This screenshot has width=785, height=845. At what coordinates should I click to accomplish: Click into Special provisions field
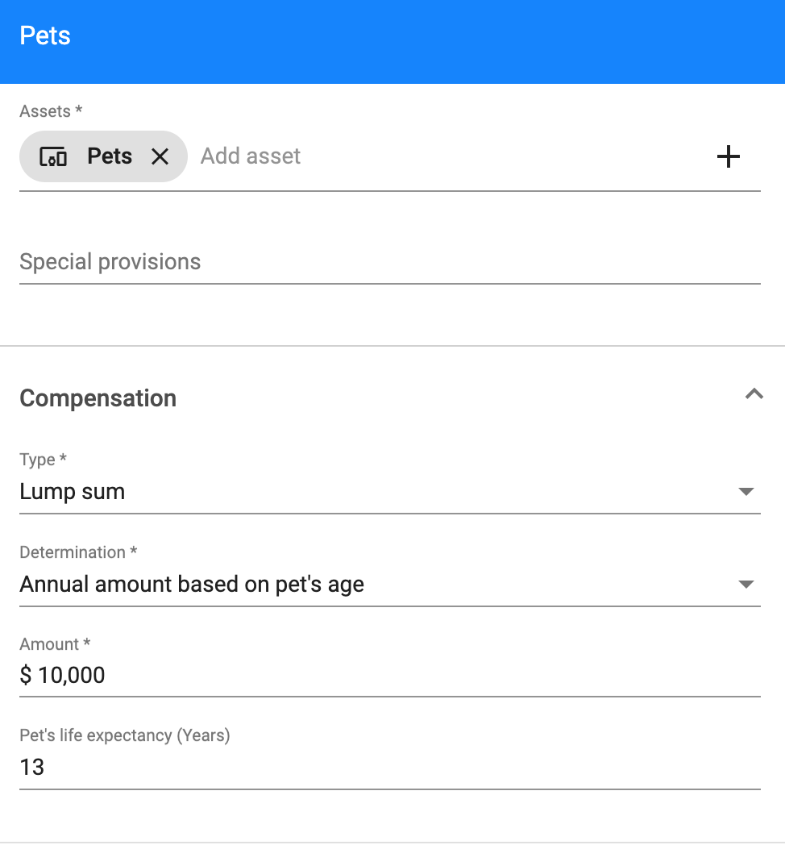pos(389,262)
